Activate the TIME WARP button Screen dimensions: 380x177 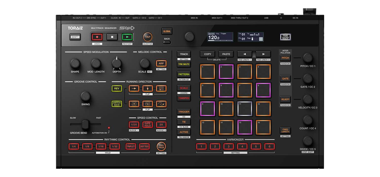coord(285,37)
